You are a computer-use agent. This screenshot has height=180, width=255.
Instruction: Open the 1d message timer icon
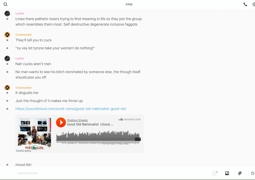215,173
